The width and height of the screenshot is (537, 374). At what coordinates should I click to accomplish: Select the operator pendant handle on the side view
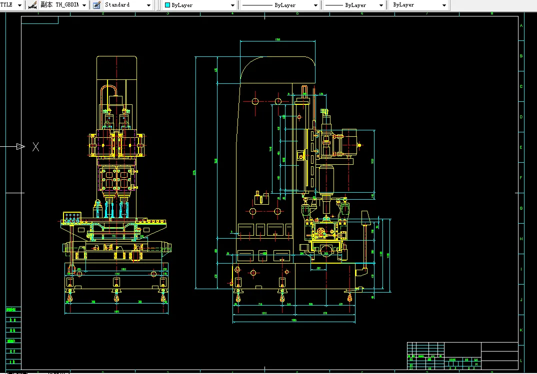[365, 219]
